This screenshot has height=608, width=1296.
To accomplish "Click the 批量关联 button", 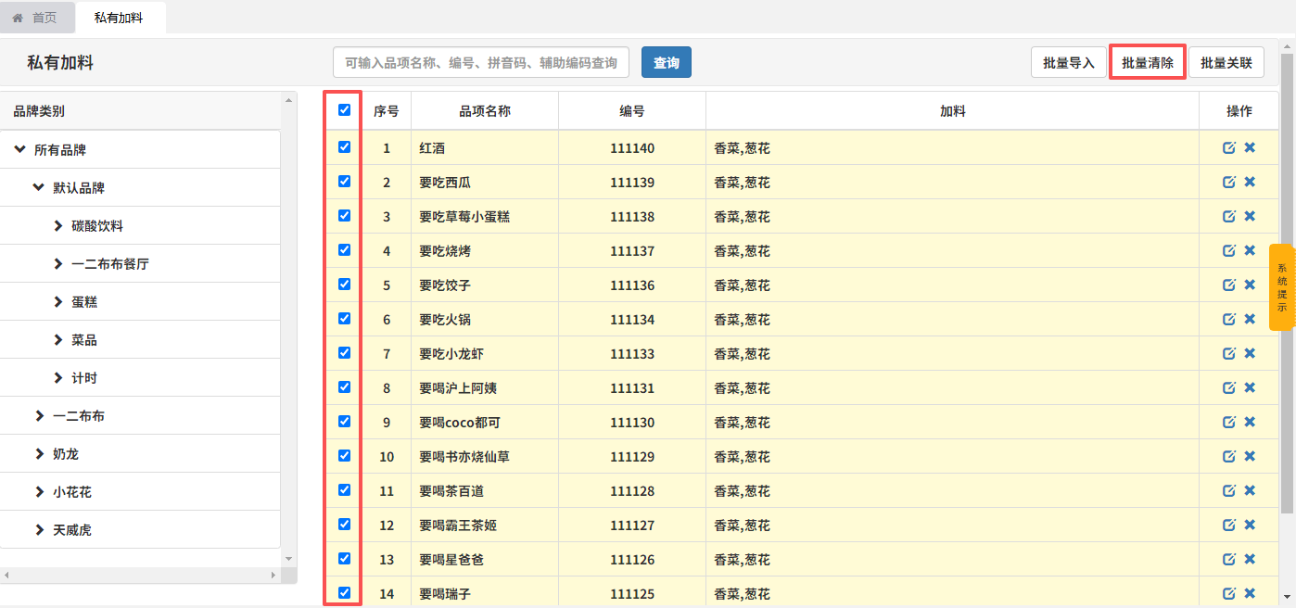I will [1226, 62].
